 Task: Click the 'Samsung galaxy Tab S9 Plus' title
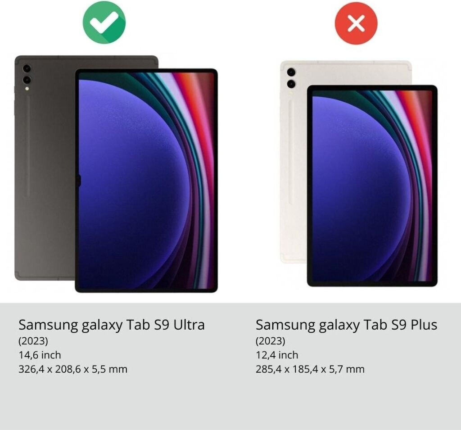pyautogui.click(x=346, y=325)
